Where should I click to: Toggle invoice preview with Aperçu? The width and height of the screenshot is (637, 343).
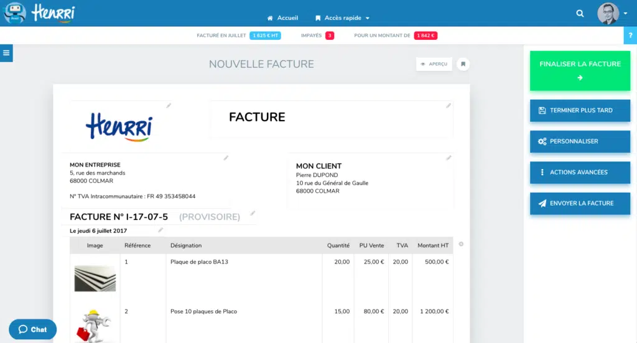[x=434, y=64]
